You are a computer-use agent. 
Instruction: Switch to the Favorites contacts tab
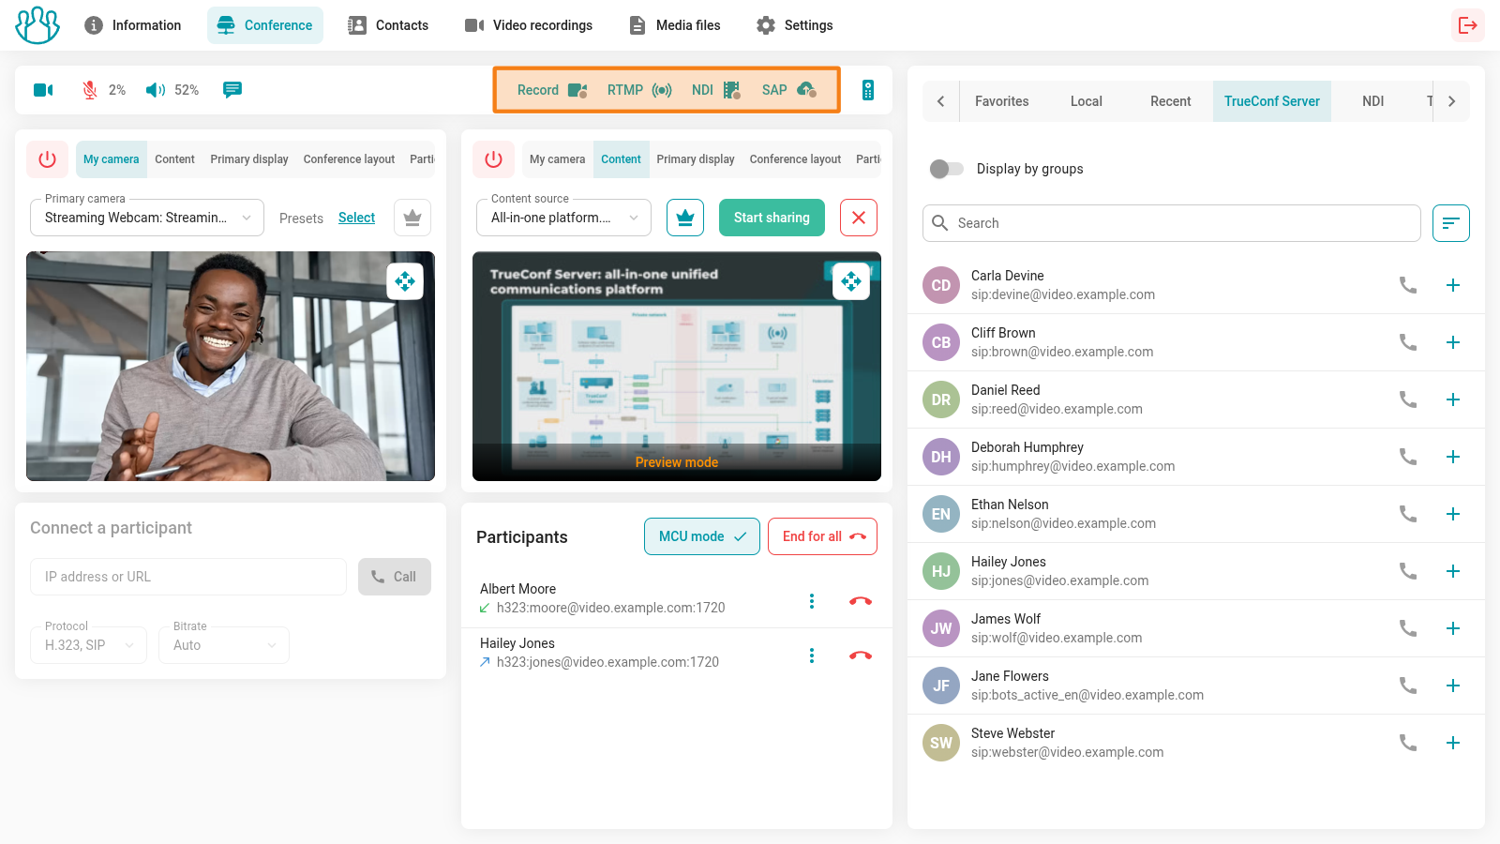(x=1001, y=101)
